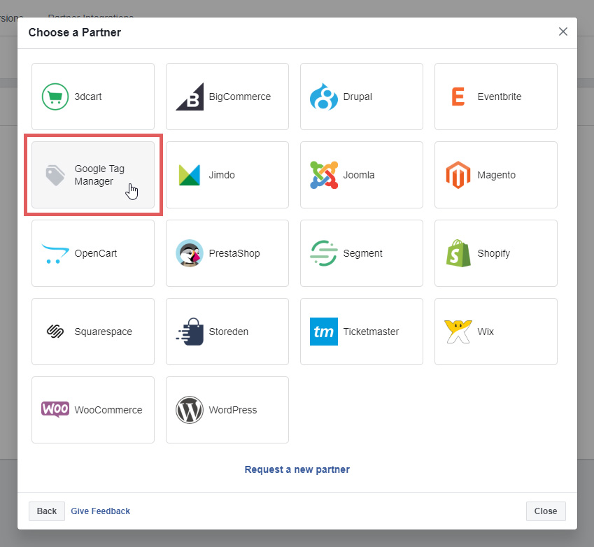
Task: Click the Joomla colorful logo
Action: 324,175
